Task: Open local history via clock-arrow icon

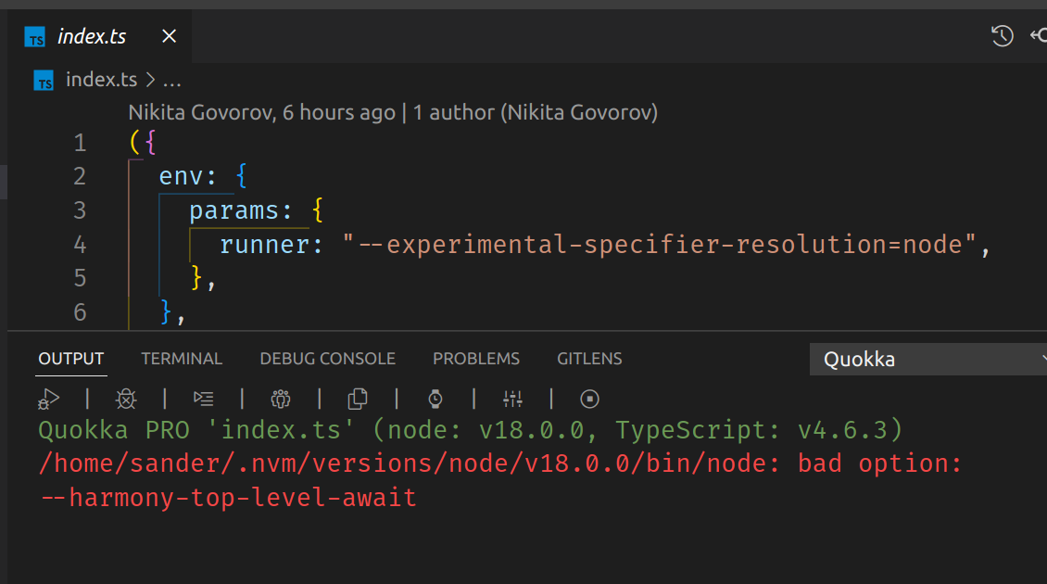Action: click(x=1002, y=35)
